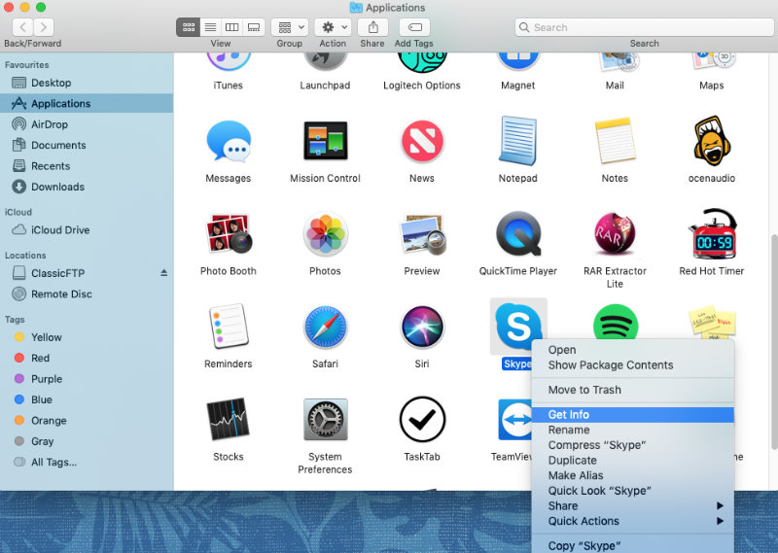Viewport: 778px width, 553px height.
Task: Click the Search field
Action: click(x=644, y=27)
